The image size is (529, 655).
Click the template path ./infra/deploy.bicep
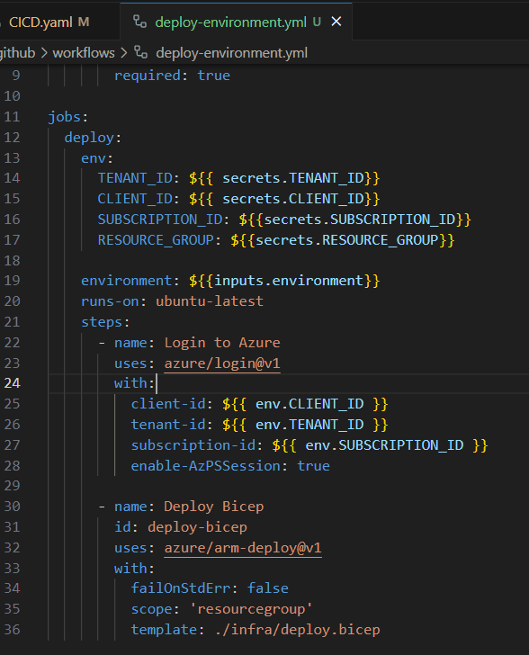tap(297, 629)
